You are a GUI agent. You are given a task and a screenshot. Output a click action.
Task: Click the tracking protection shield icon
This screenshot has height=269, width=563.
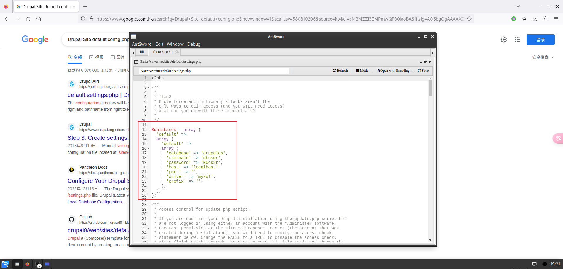click(83, 19)
